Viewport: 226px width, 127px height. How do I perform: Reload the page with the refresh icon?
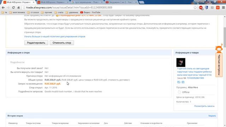click(x=13, y=8)
